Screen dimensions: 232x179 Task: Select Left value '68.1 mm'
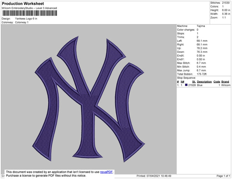click(202, 41)
